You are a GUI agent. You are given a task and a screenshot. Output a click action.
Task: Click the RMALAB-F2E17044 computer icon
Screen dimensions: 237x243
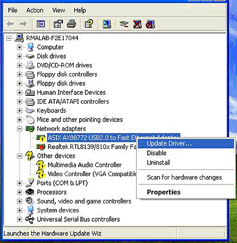pos(19,38)
